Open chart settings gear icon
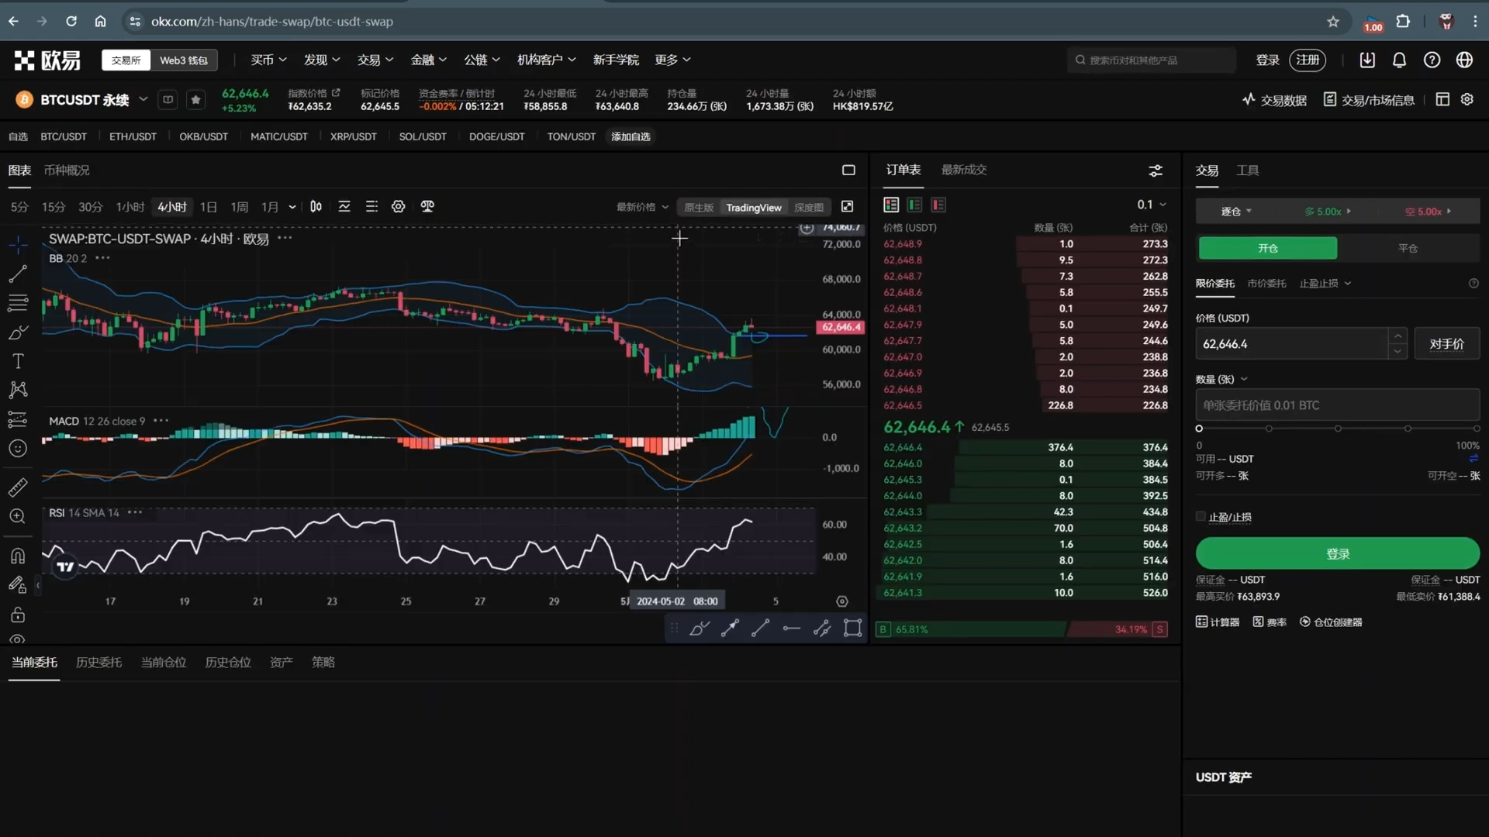The width and height of the screenshot is (1489, 837). 398,206
